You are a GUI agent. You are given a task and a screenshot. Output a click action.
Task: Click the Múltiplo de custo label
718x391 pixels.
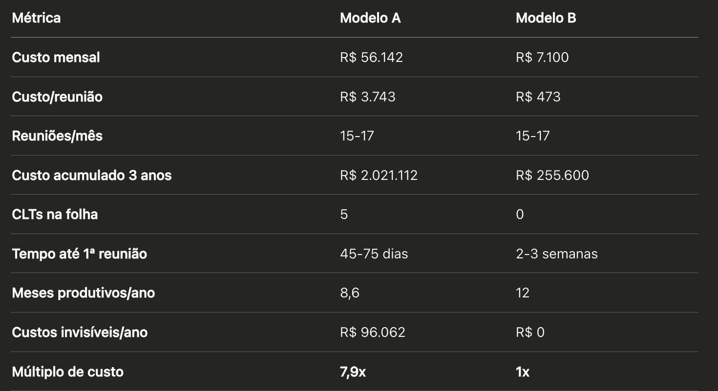pyautogui.click(x=67, y=372)
